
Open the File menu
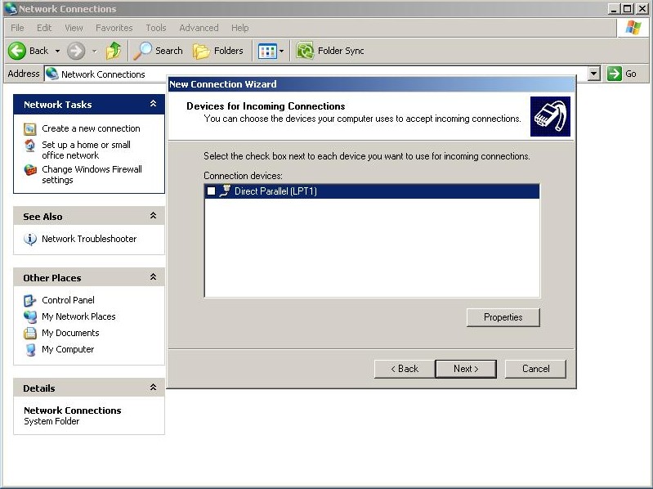(x=17, y=28)
